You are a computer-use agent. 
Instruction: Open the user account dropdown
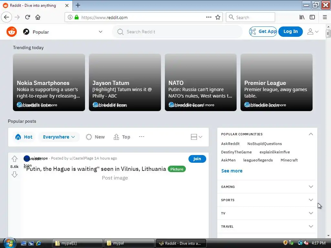coord(313,32)
